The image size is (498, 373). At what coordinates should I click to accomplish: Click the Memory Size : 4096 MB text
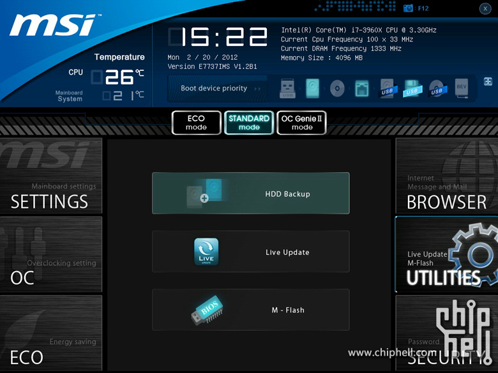point(322,58)
